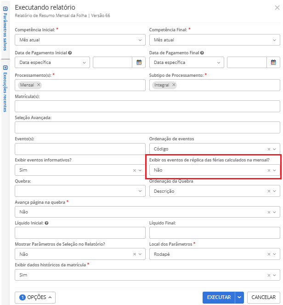This screenshot has width=283, height=305.
Task: Open the Quebra dropdown
Action: point(140,191)
